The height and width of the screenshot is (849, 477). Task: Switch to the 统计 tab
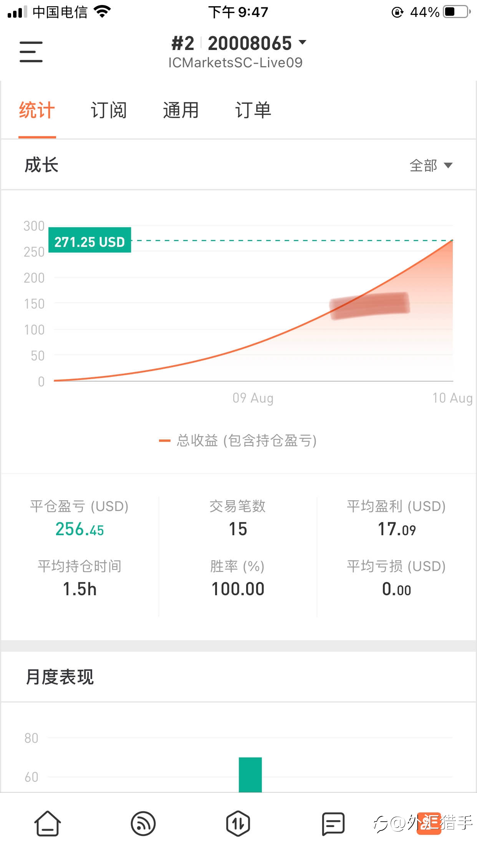tap(37, 110)
